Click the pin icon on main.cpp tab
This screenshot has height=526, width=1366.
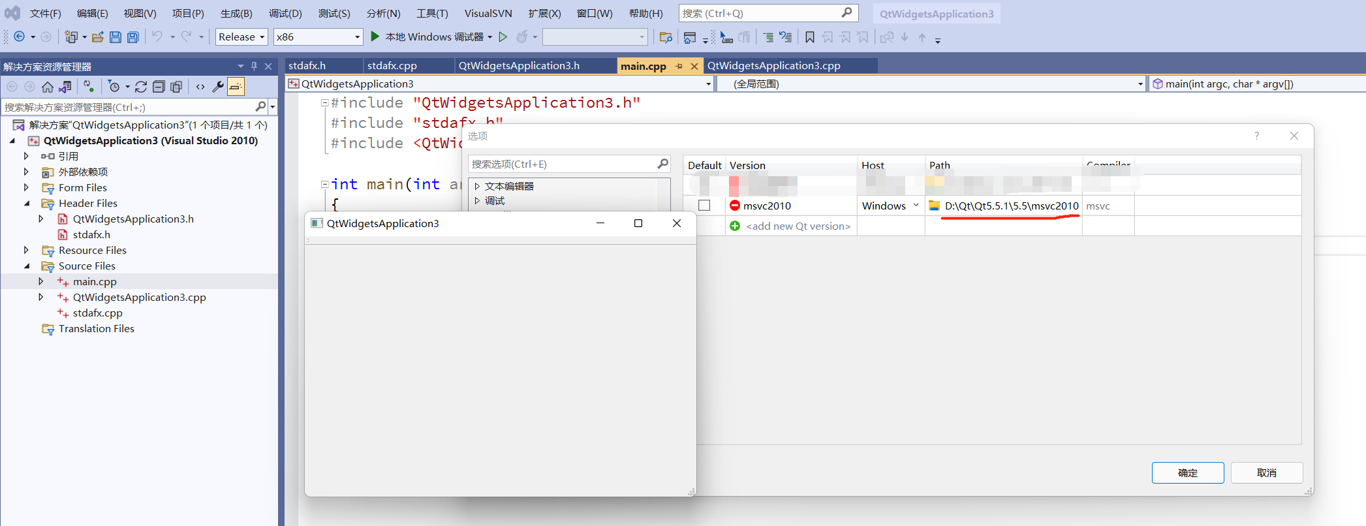tap(679, 66)
